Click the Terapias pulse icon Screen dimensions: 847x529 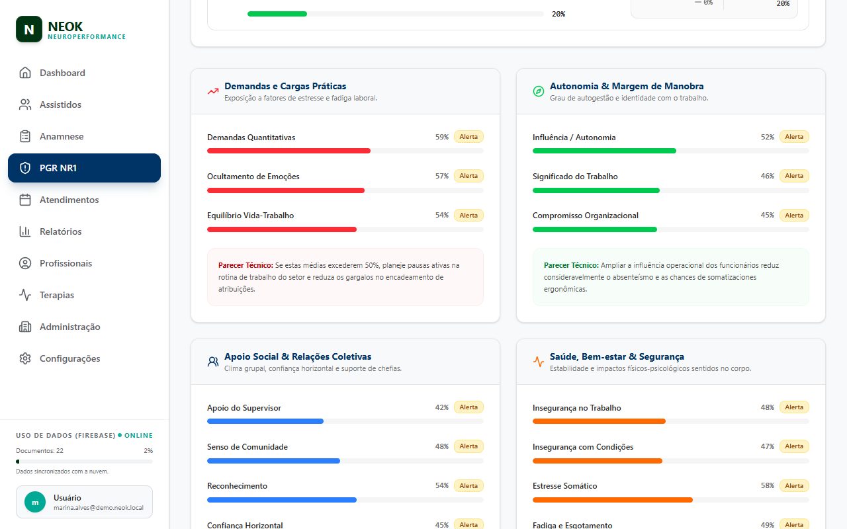(25, 295)
